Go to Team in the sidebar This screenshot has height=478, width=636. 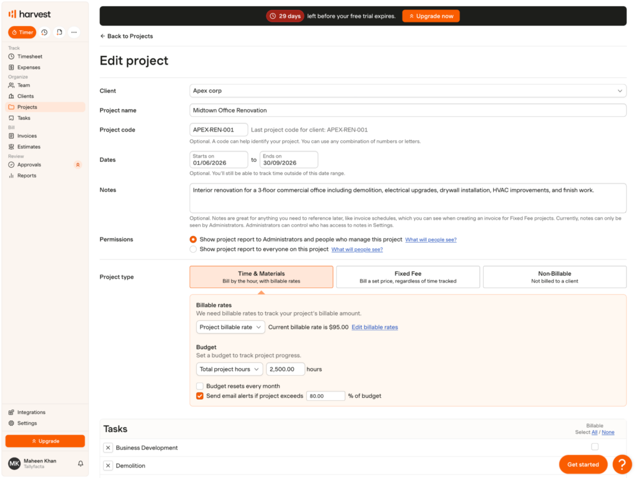coord(45,85)
